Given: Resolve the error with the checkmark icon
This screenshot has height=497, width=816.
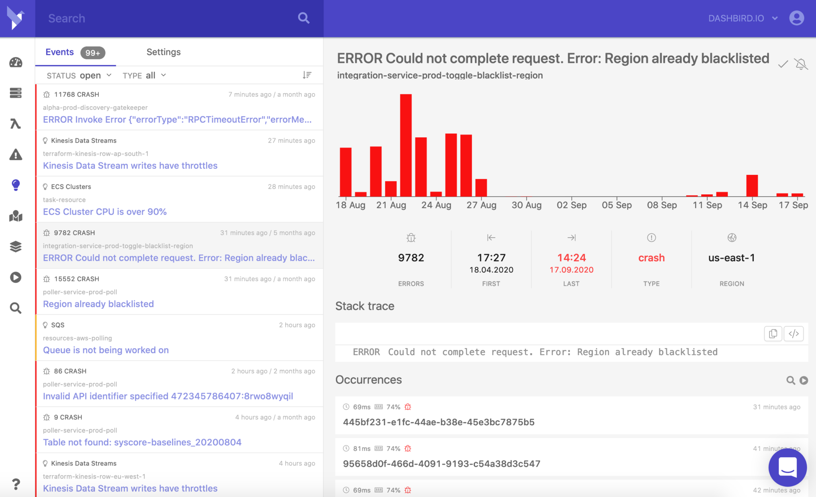Looking at the screenshot, I should pyautogui.click(x=783, y=63).
